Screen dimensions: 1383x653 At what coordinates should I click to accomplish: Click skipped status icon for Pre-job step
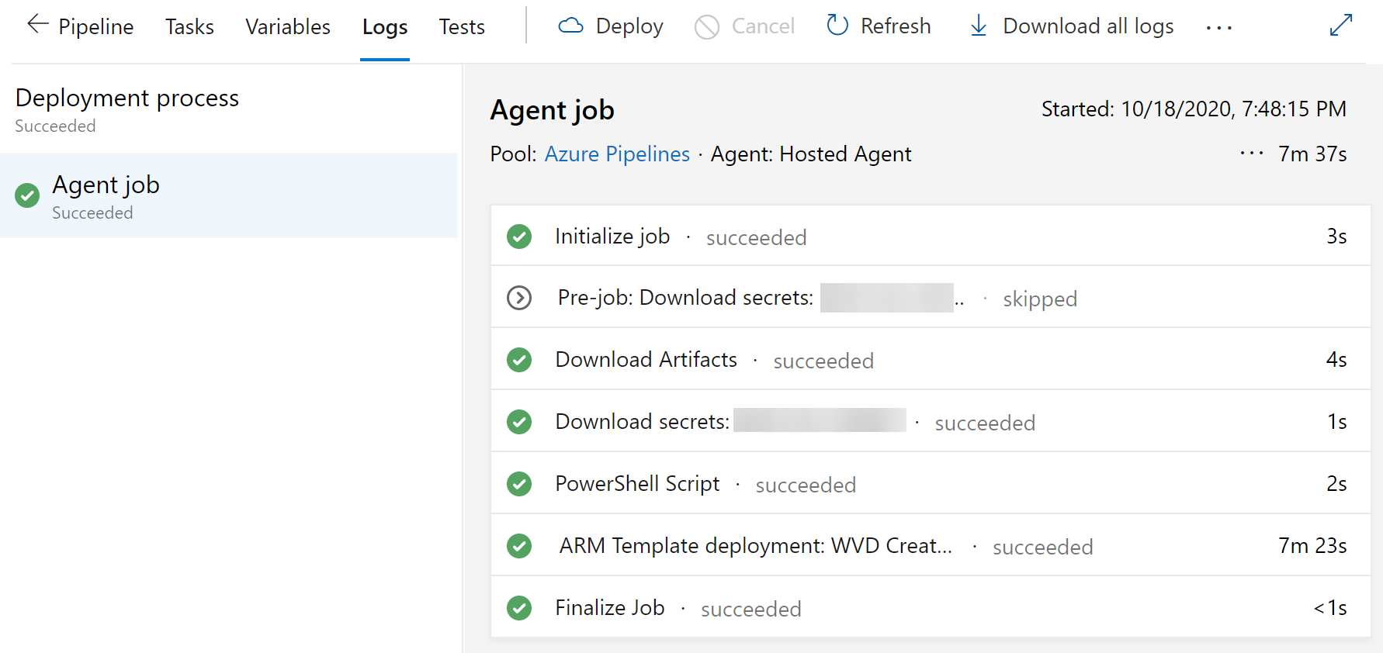click(519, 298)
